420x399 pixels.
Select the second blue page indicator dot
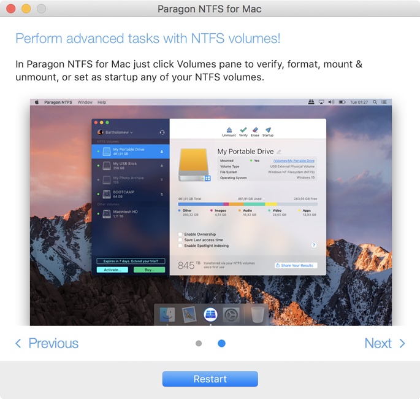(x=221, y=344)
